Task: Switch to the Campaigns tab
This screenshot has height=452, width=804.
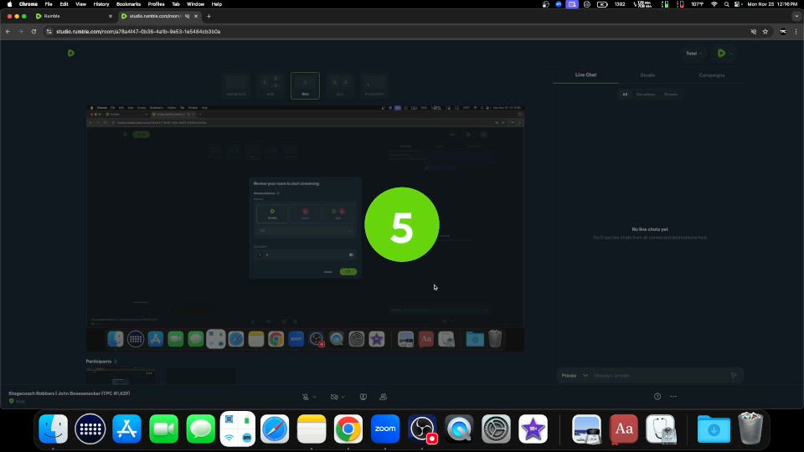Action: (x=712, y=75)
